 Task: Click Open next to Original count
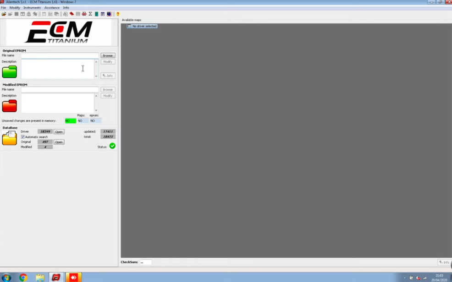tap(59, 142)
